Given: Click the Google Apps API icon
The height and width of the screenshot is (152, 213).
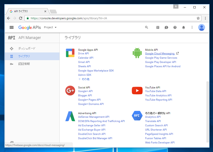Looking at the screenshot, I should (x=70, y=53).
